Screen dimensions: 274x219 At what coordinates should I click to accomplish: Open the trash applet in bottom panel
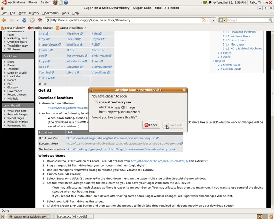271,216
